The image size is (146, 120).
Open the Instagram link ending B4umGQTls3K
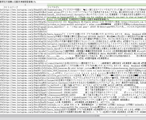(25, 10)
